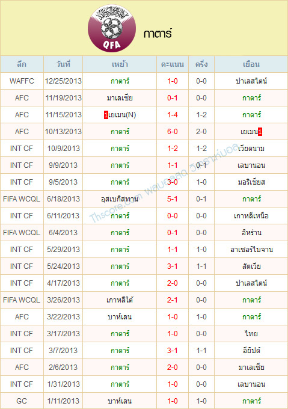Open the 1-4 score on 11/15/2013

point(173,115)
